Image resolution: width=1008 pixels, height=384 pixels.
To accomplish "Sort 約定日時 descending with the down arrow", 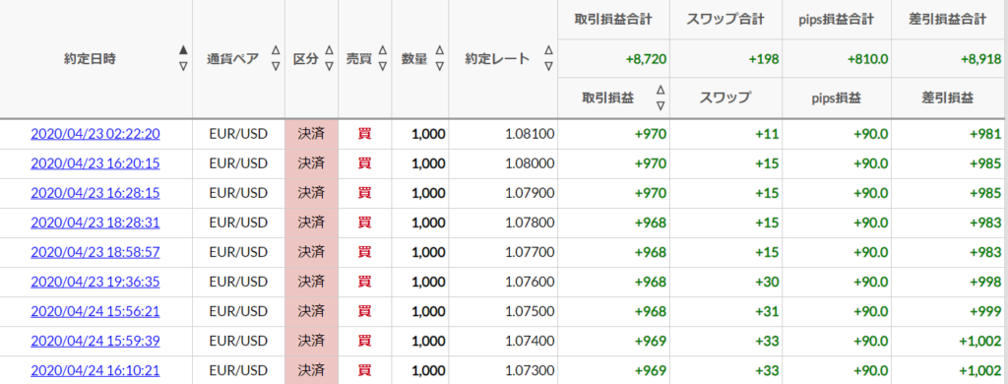I will [x=183, y=66].
